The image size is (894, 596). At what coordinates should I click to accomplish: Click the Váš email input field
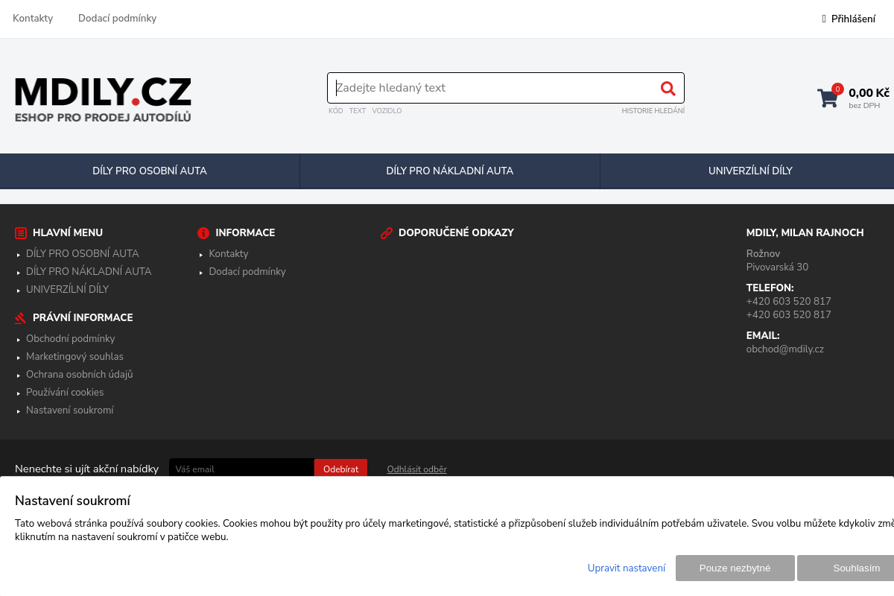point(241,469)
